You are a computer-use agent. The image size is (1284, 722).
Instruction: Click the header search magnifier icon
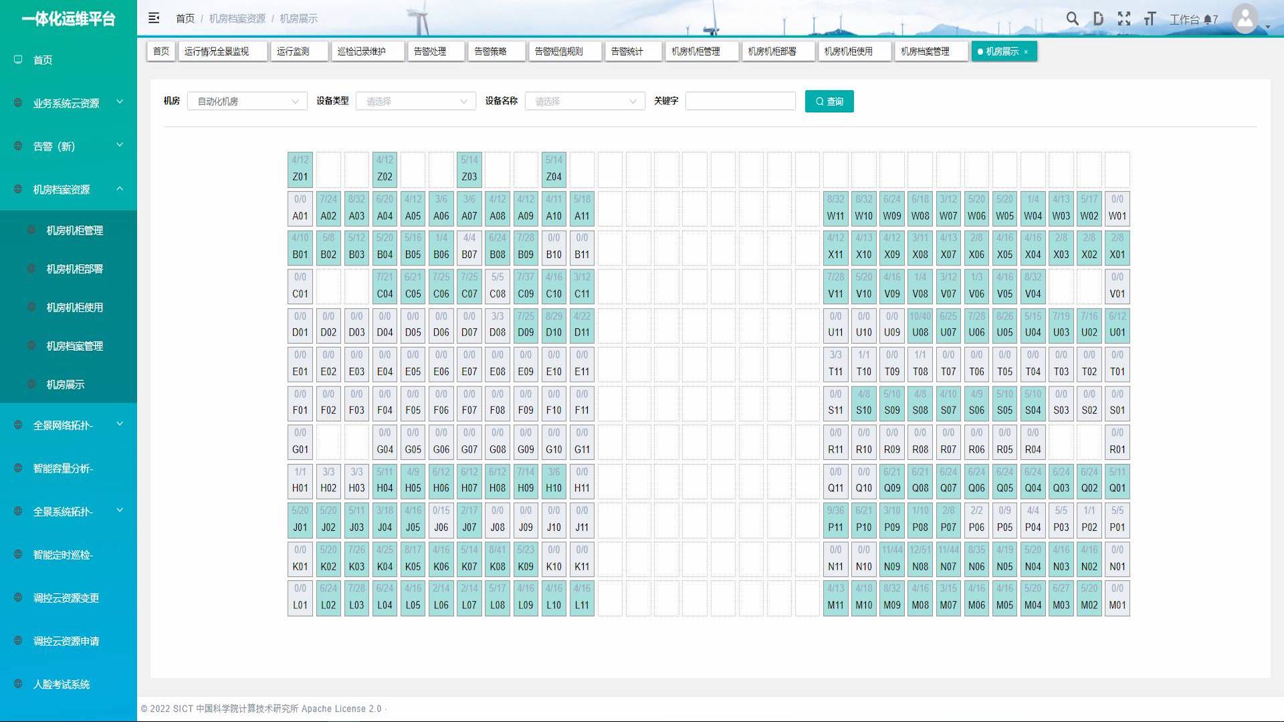[x=1072, y=19]
